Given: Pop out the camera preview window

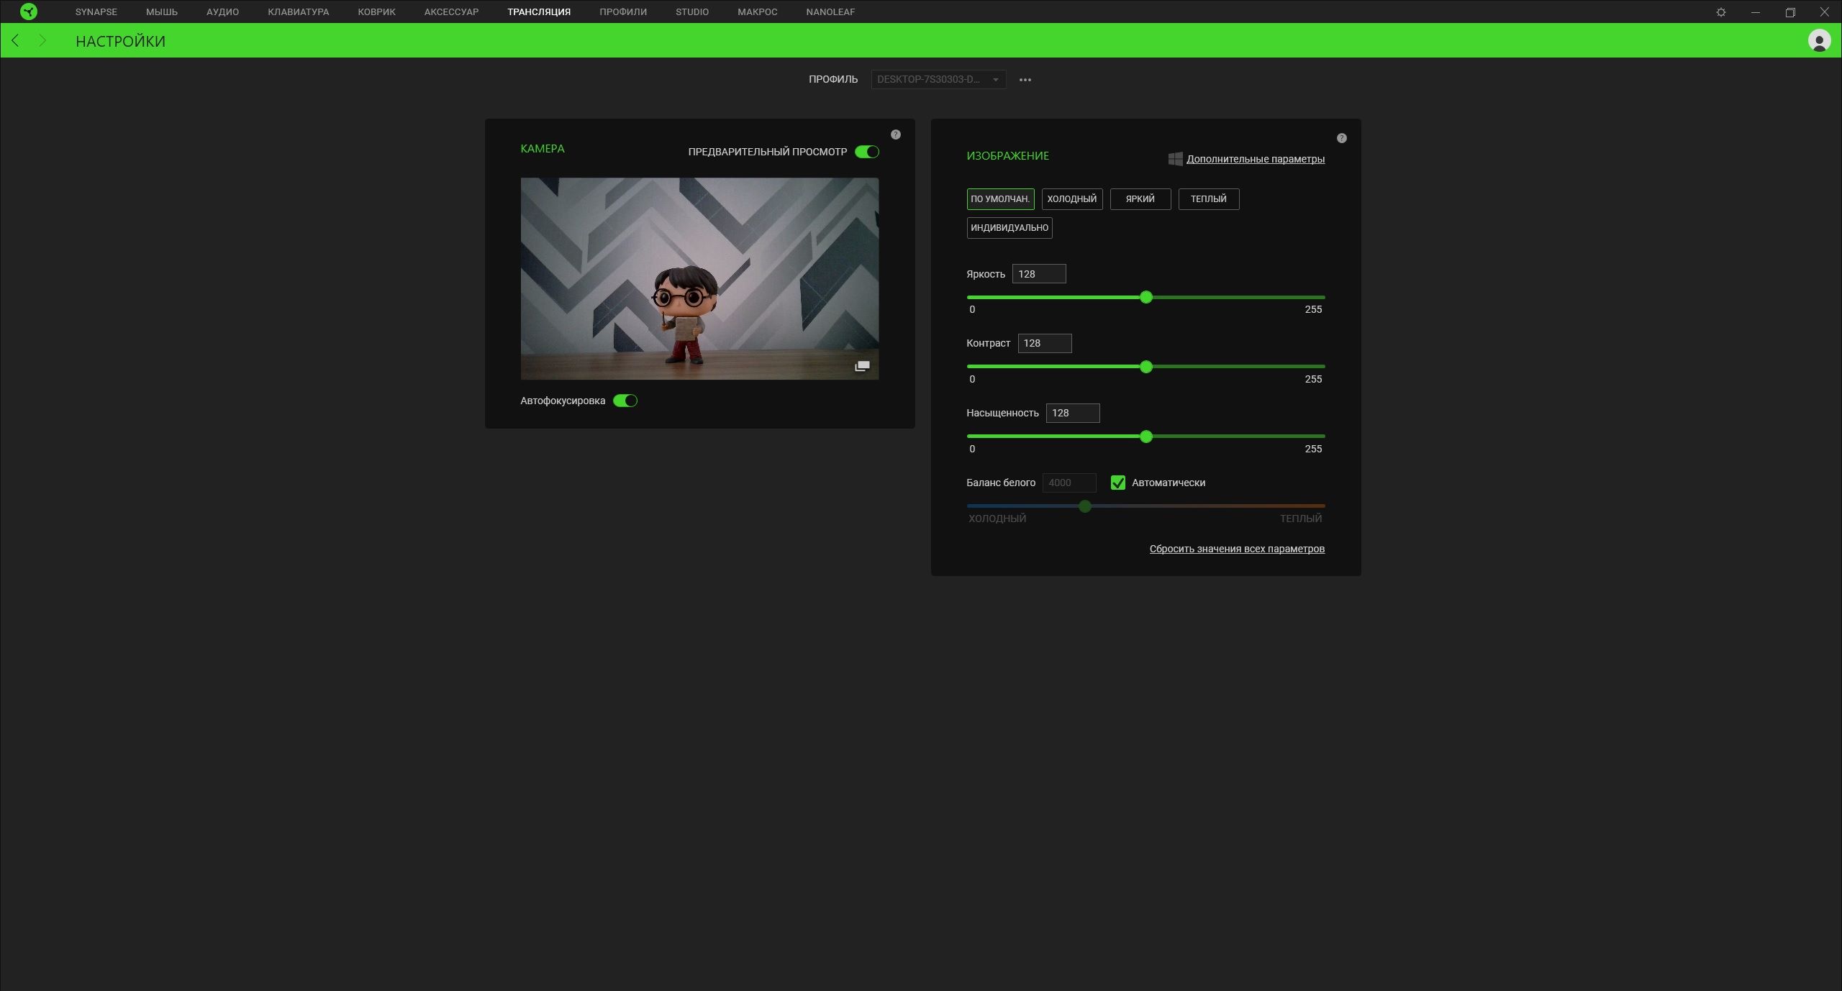Looking at the screenshot, I should click(x=862, y=366).
